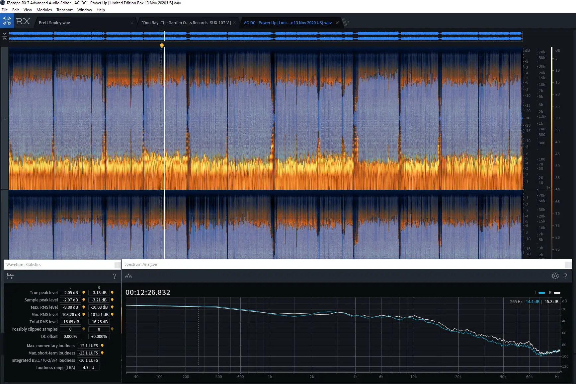Close the AC-DC Power Up tab
This screenshot has height=384, width=576.
pyautogui.click(x=337, y=23)
